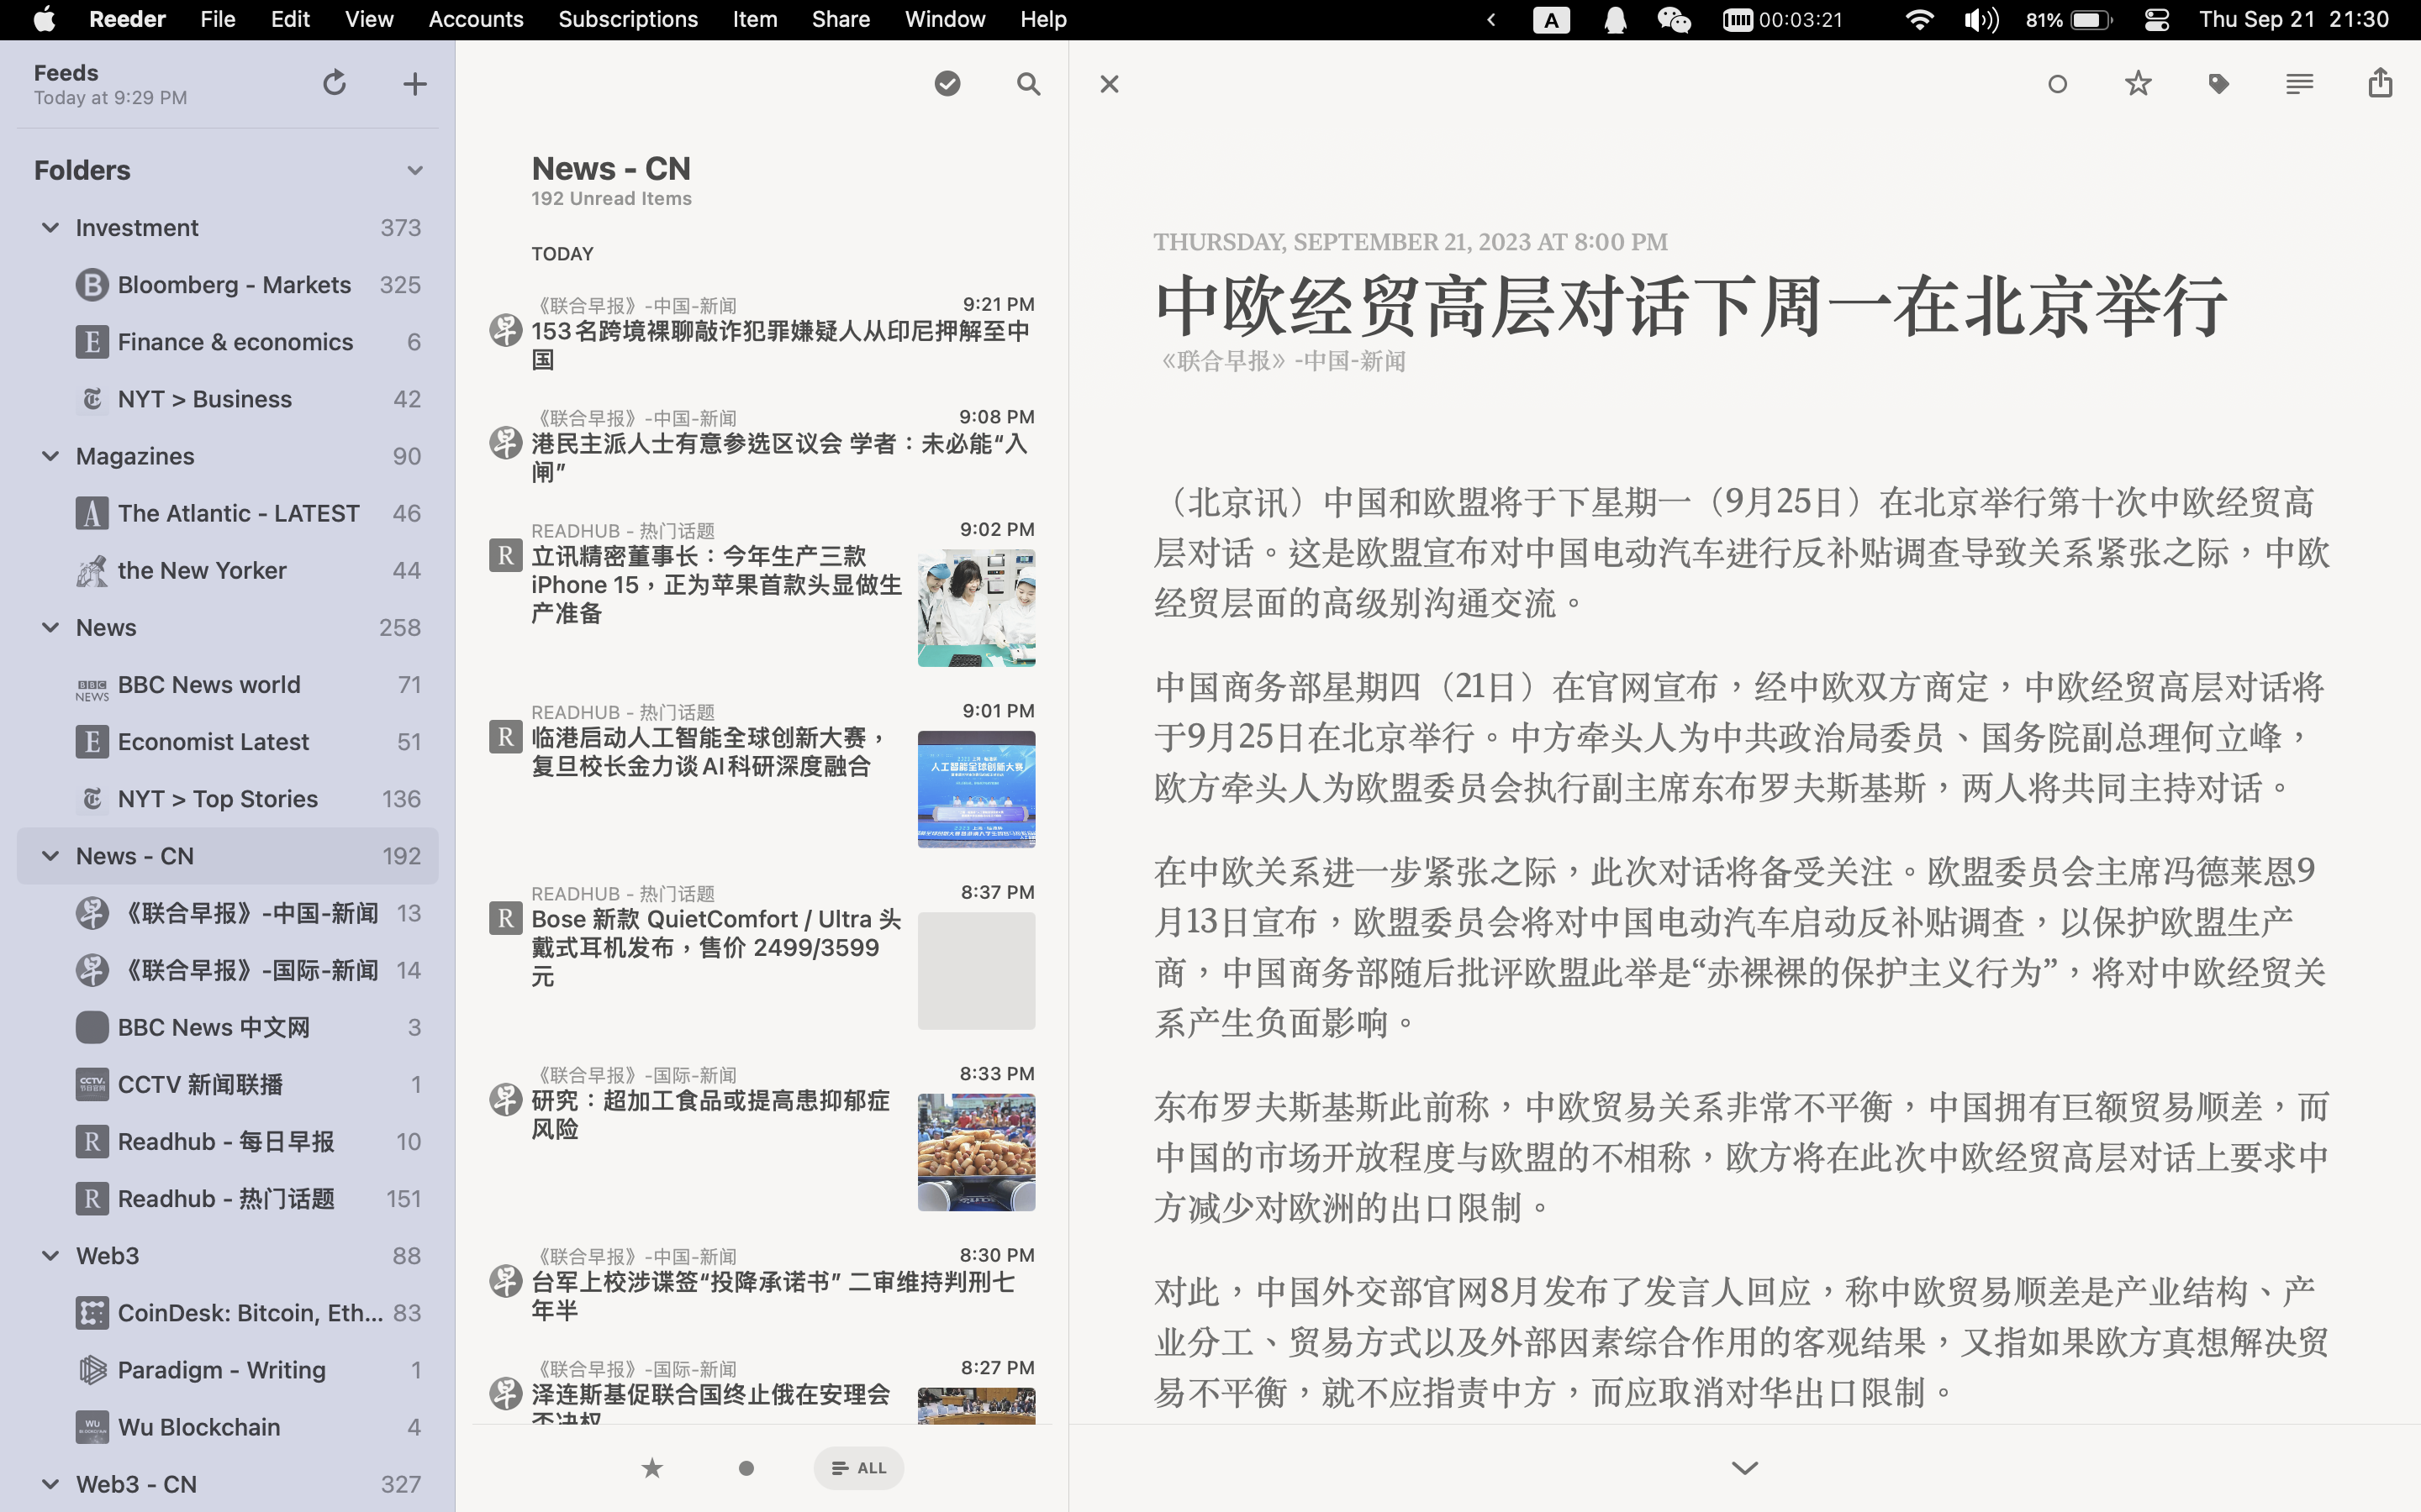Collapse the News - CN folder
Screen dimensions: 2421x1512
coord(50,856)
